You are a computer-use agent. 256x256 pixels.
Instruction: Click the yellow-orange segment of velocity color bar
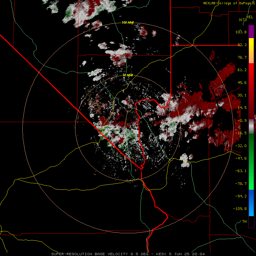[251, 51]
